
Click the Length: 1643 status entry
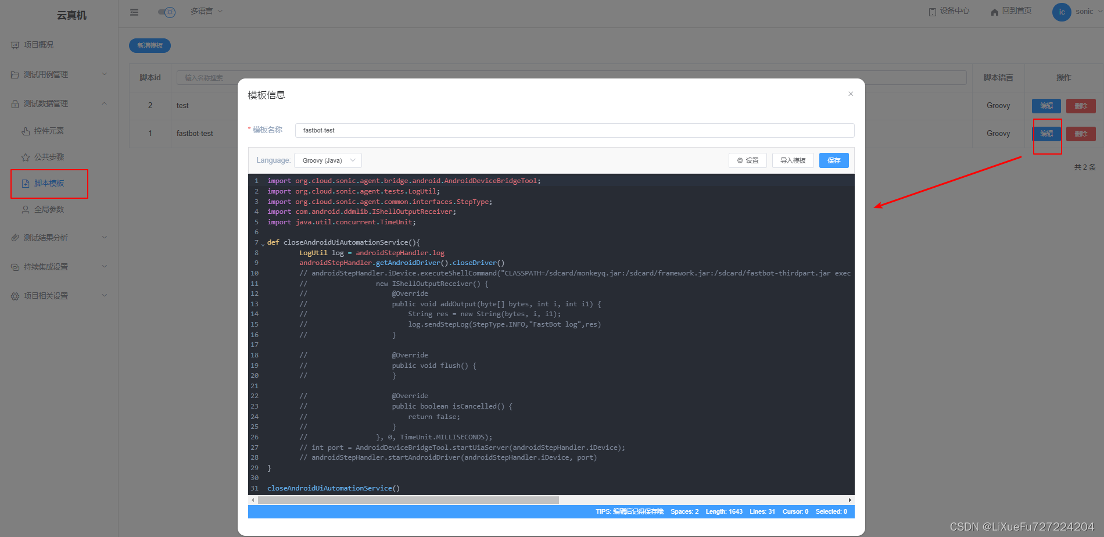pyautogui.click(x=724, y=511)
